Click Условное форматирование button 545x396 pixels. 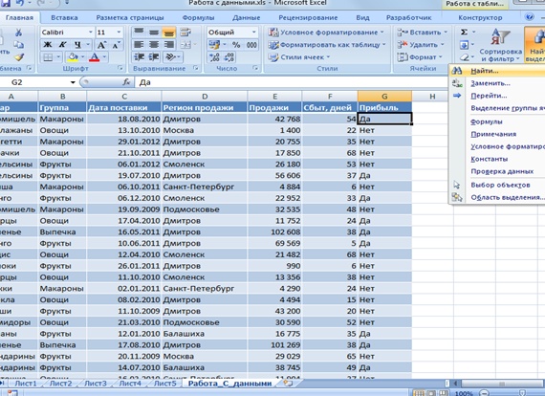326,33
